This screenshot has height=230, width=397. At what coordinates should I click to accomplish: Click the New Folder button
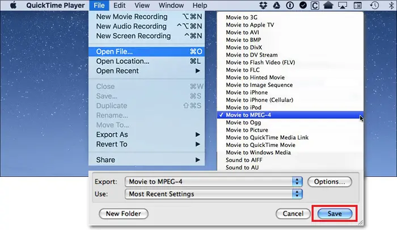pyautogui.click(x=123, y=214)
